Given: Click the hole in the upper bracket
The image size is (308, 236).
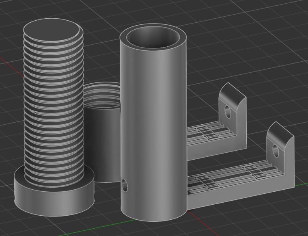Looking at the screenshot, I should pyautogui.click(x=228, y=112).
